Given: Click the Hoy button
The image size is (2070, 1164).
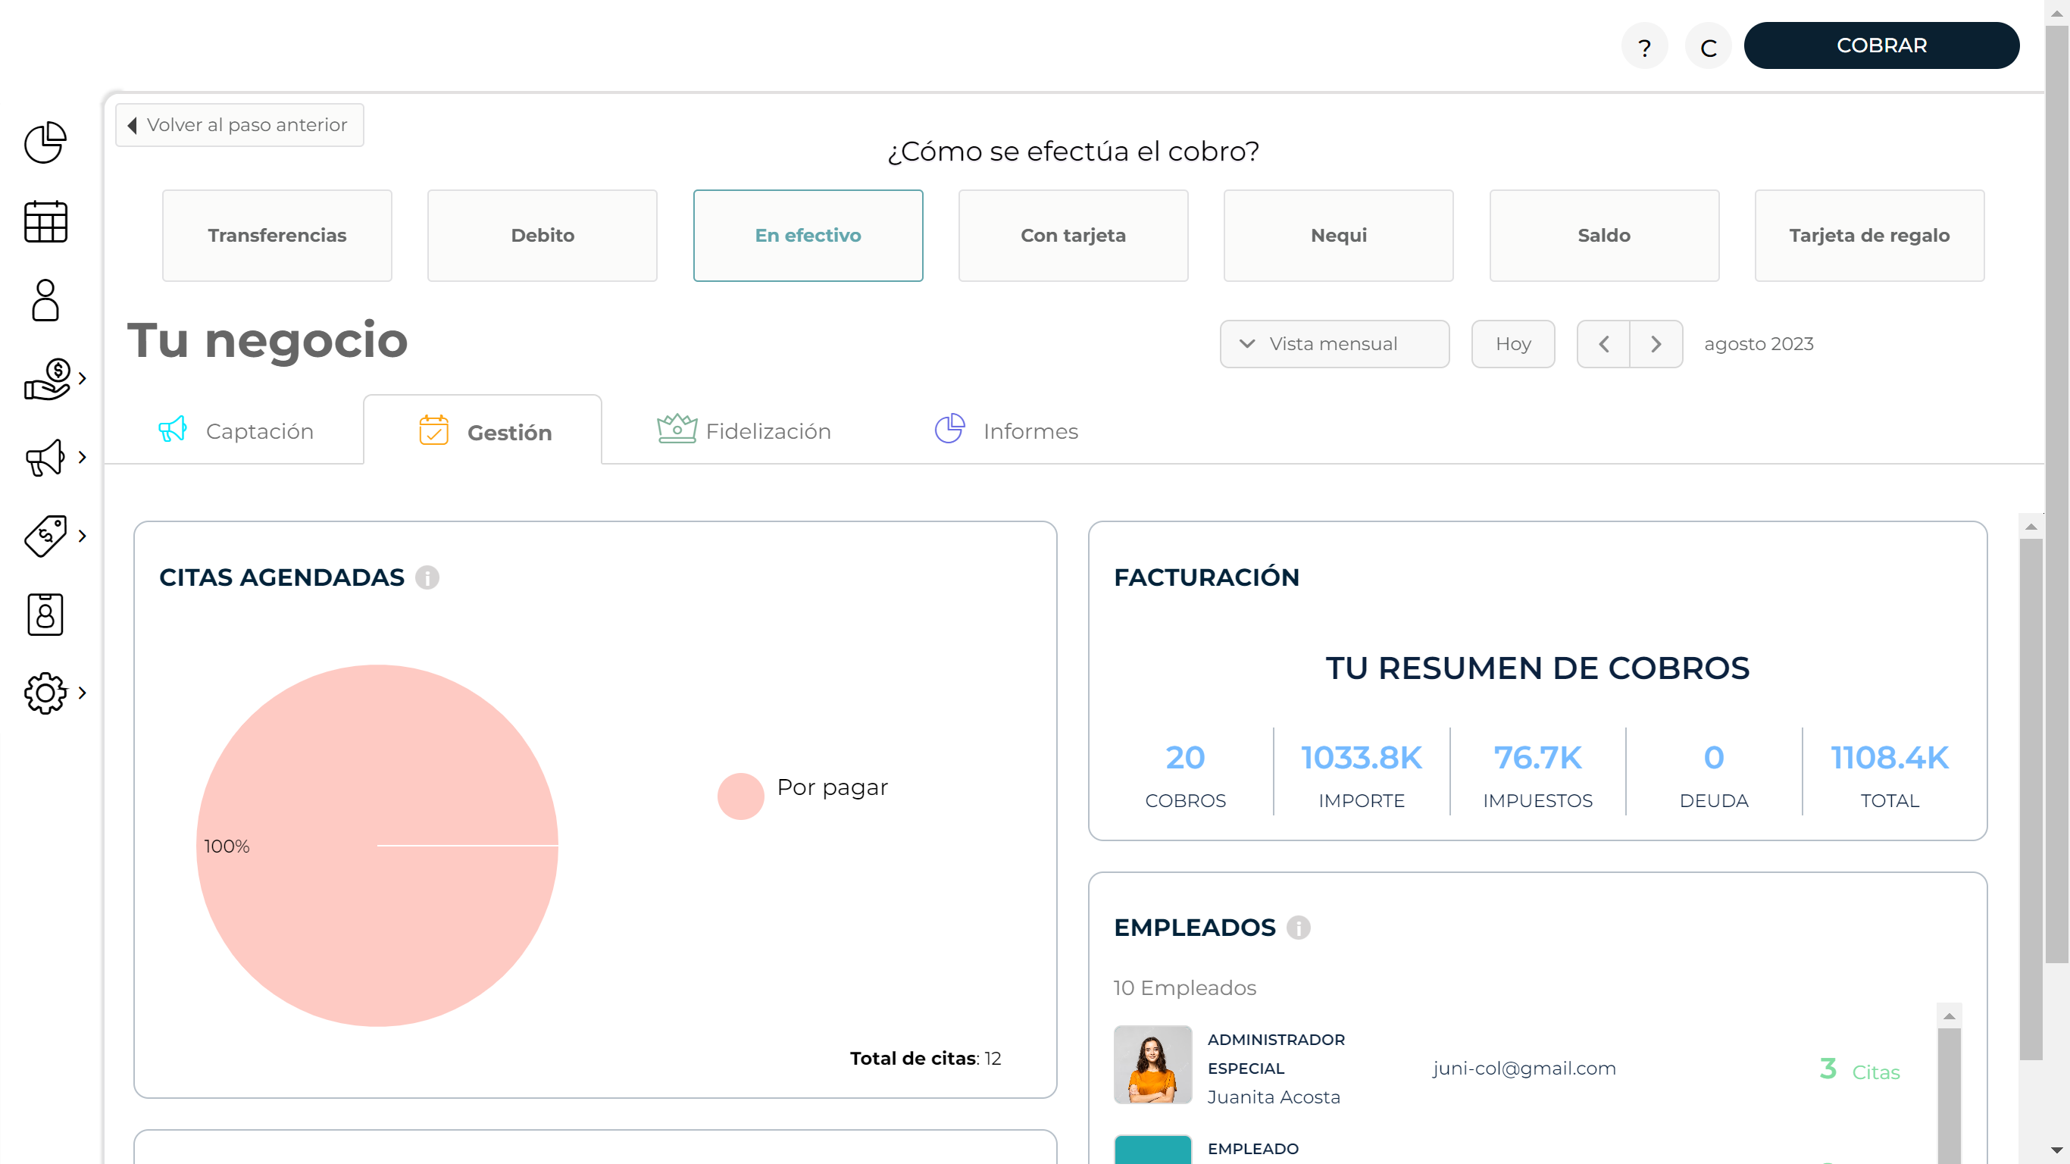Looking at the screenshot, I should [1513, 344].
